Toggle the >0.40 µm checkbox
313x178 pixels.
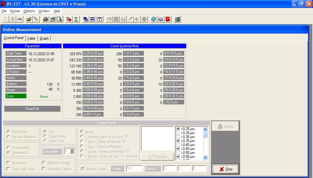(178, 145)
